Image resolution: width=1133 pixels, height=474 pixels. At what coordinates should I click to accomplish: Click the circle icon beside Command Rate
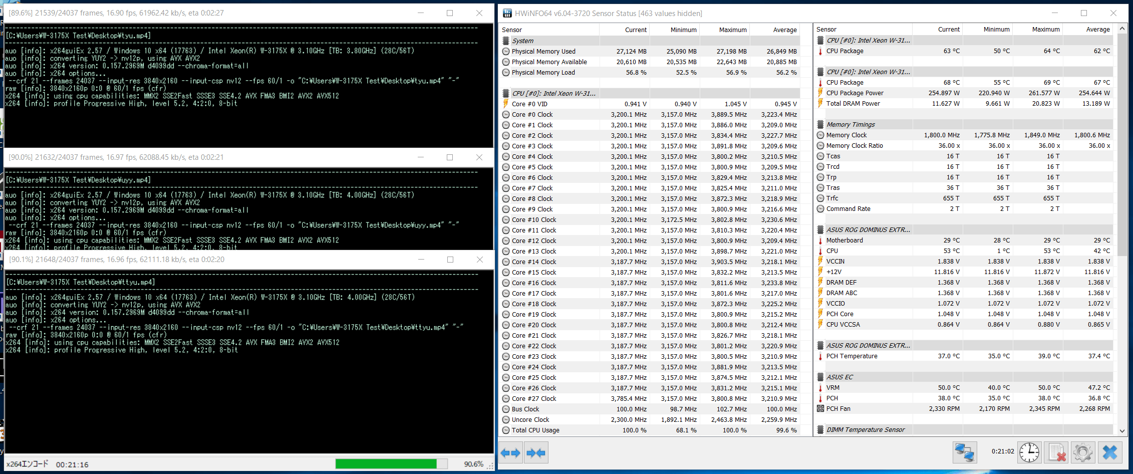820,208
